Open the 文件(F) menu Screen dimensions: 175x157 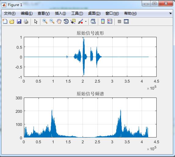[9, 13]
